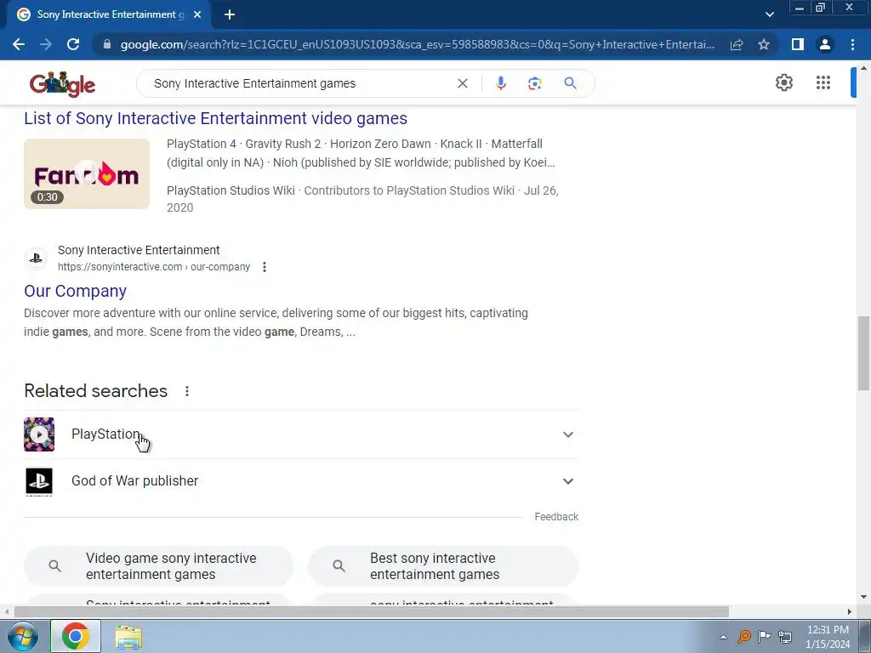Open Chrome's three-dot menu
Viewport: 871px width, 653px height.
(x=852, y=44)
